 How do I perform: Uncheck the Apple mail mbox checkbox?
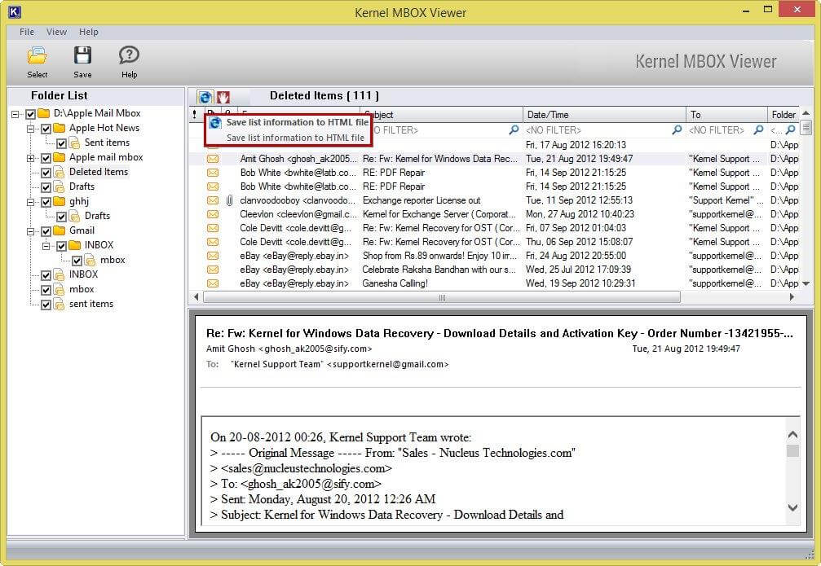pyautogui.click(x=46, y=157)
